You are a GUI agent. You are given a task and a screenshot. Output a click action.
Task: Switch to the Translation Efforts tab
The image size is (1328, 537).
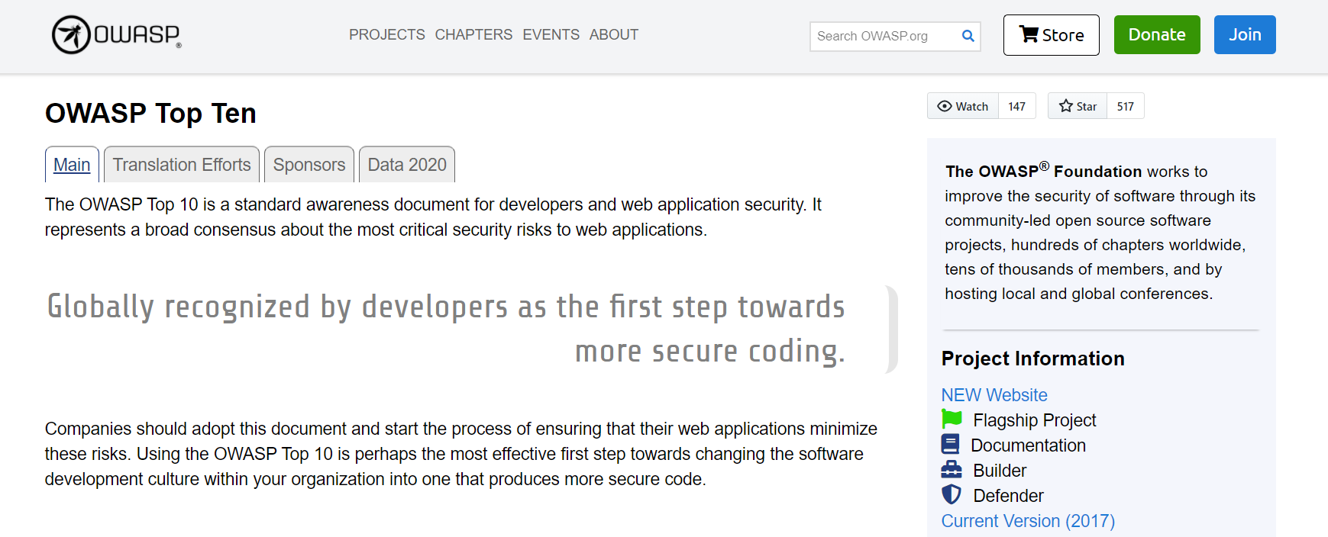[182, 165]
